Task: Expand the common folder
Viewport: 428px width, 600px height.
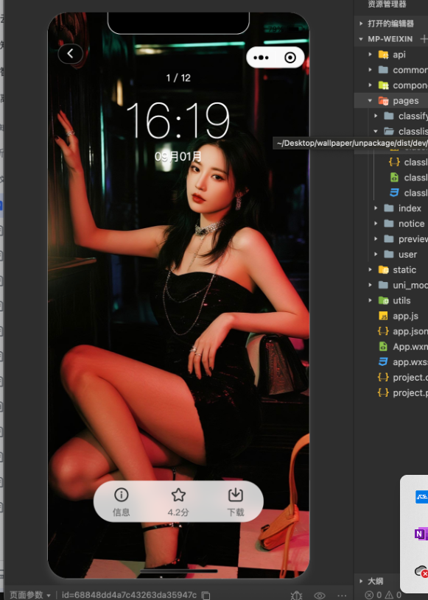Action: pyautogui.click(x=391, y=70)
